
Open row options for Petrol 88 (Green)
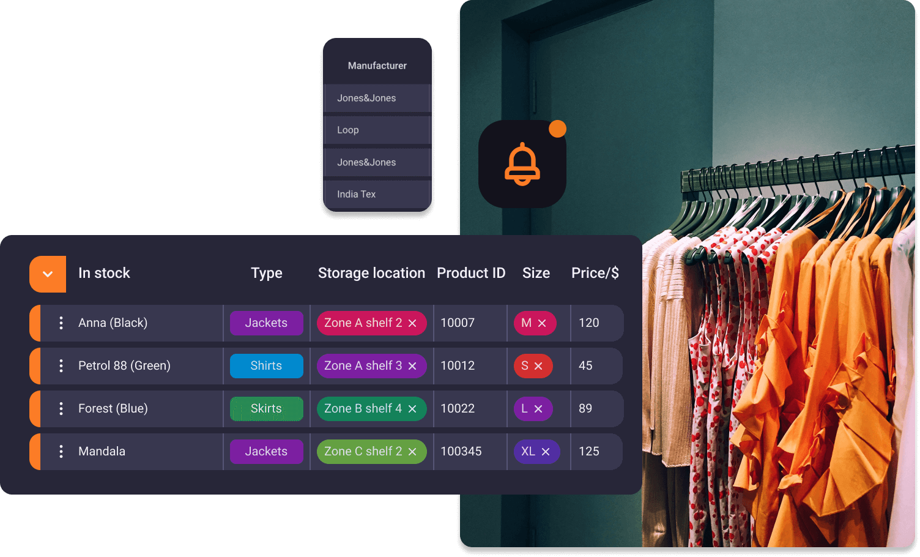61,366
